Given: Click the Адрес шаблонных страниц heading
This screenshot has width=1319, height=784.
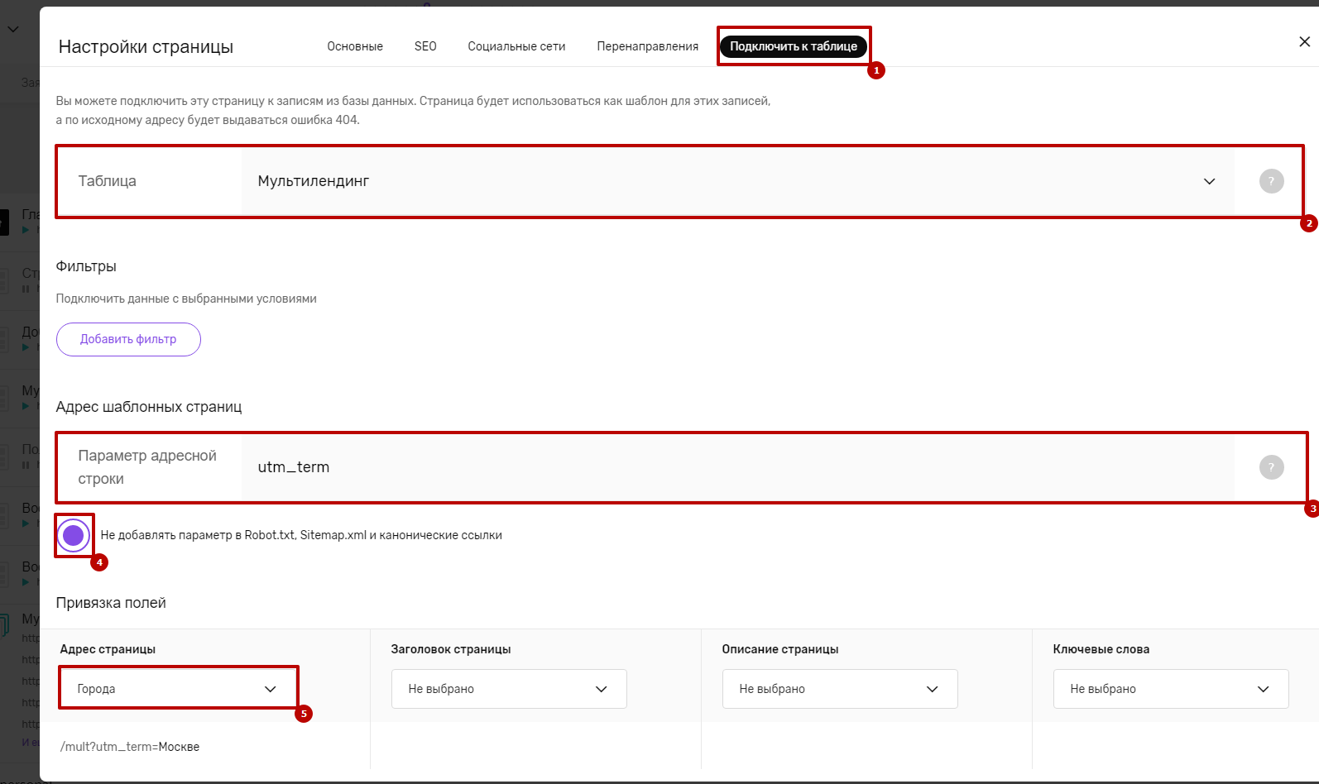Looking at the screenshot, I should click(149, 407).
